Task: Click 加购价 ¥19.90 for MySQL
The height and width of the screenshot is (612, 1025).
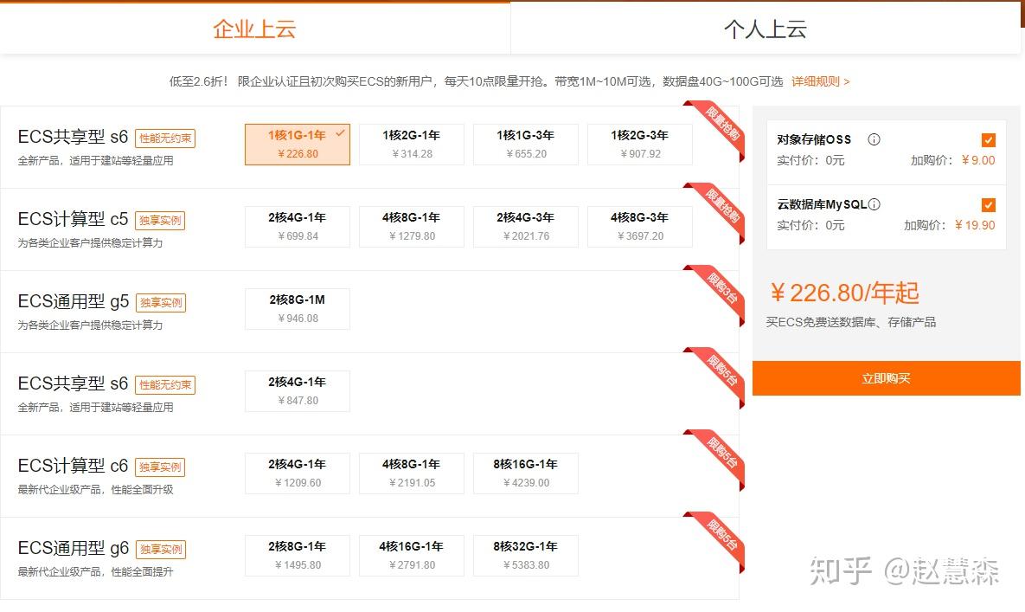Action: [x=950, y=226]
